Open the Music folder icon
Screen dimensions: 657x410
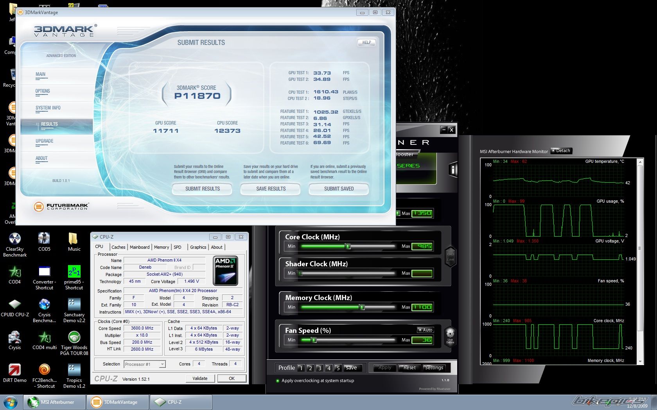74,242
